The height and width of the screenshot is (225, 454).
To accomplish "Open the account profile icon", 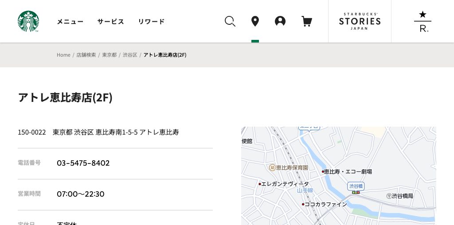I will click(280, 21).
